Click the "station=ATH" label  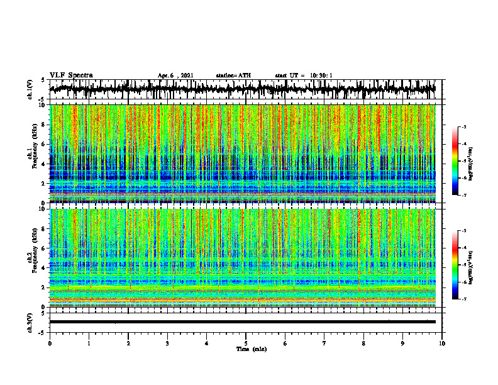click(233, 75)
